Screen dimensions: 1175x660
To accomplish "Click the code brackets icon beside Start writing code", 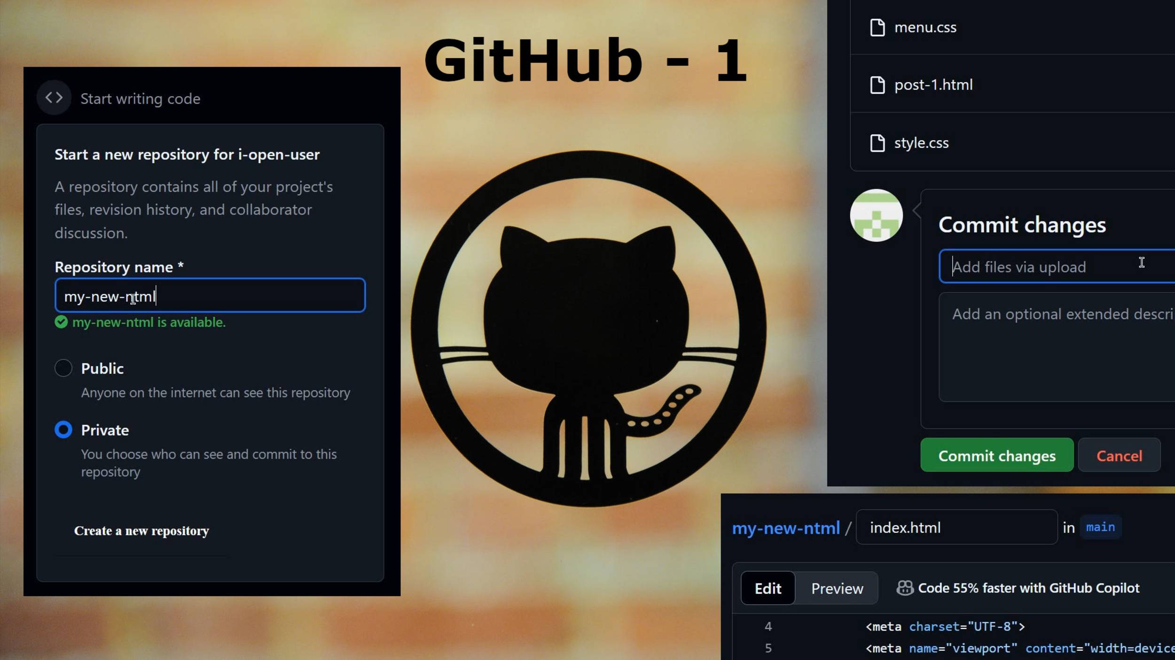I will 54,98.
